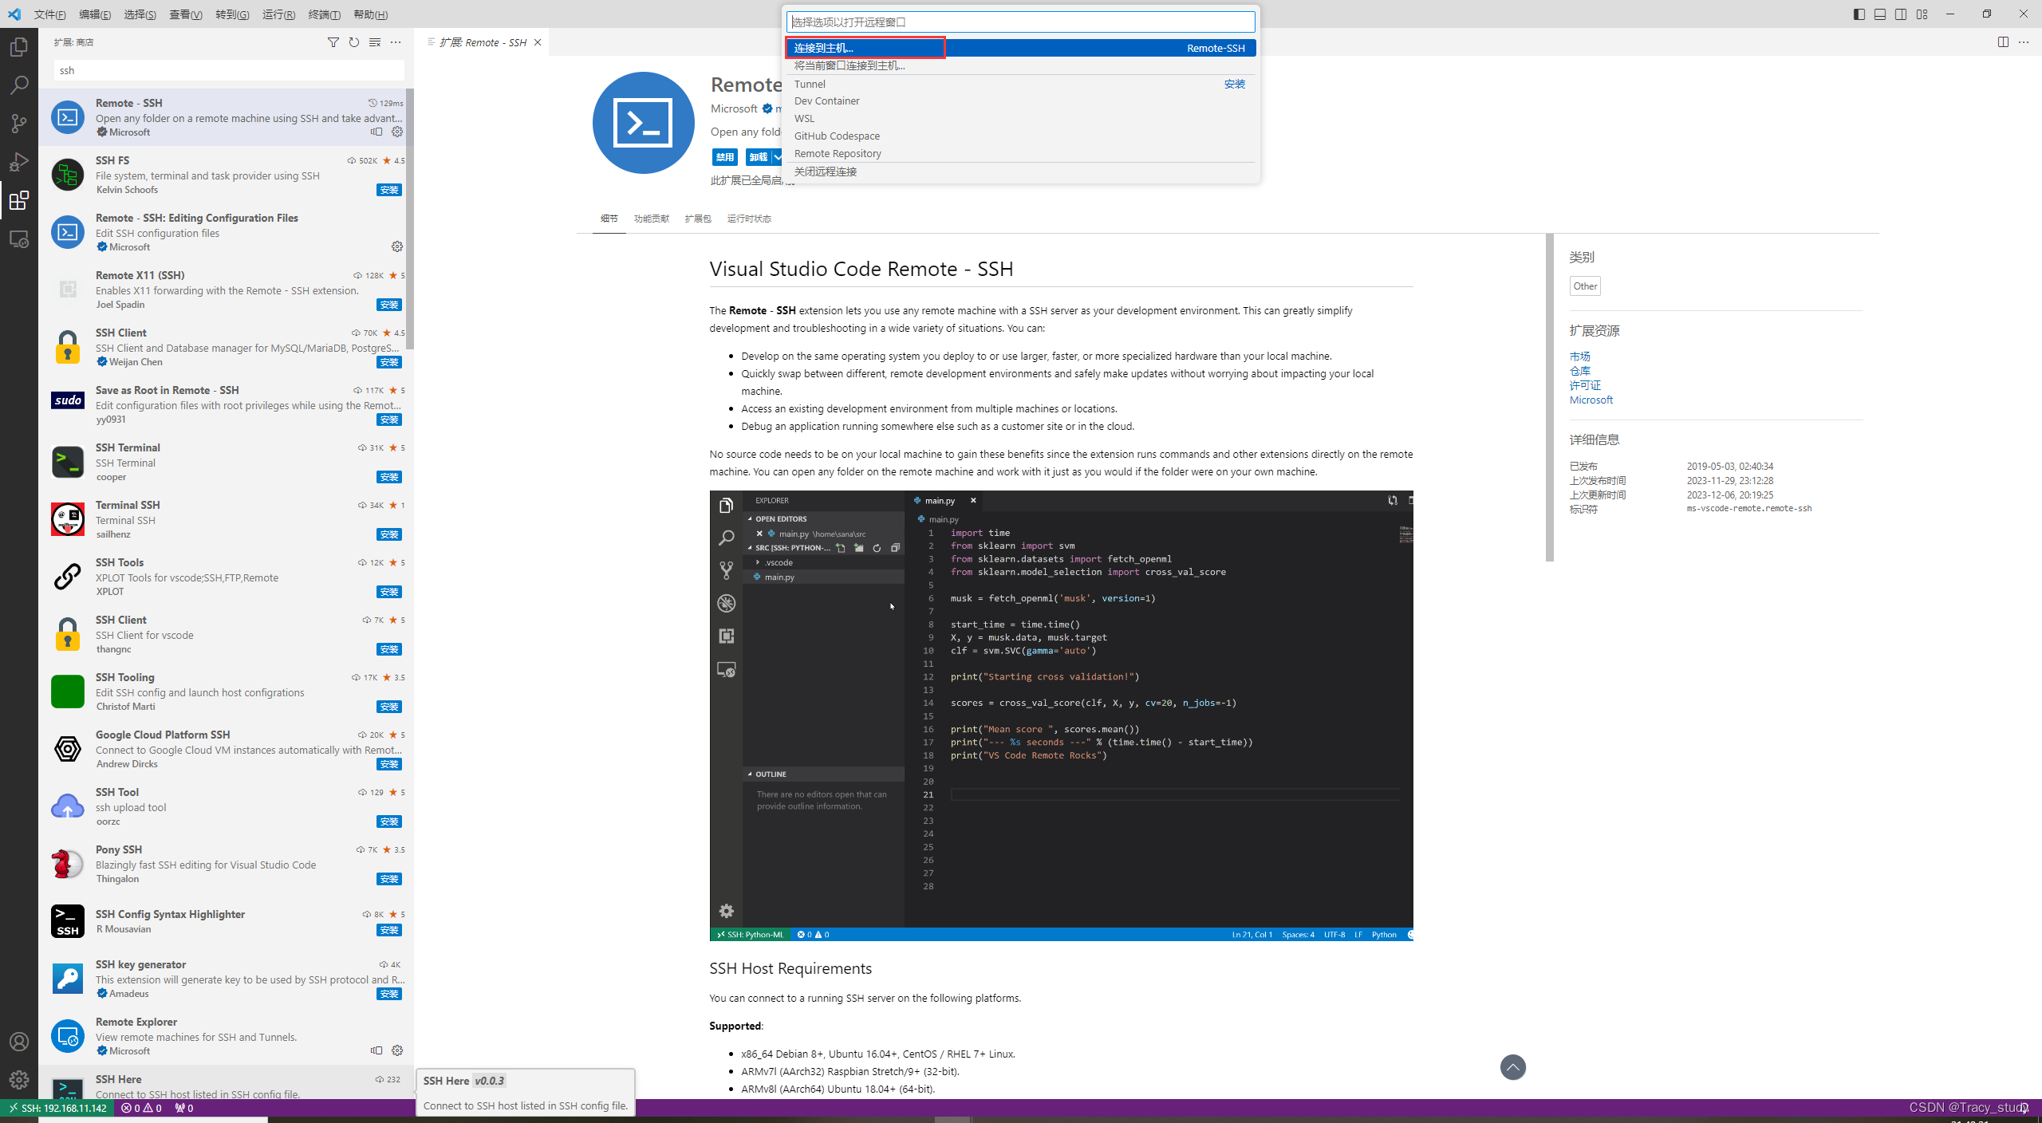Choose 关闭远程连接 in remote picker
This screenshot has width=2042, height=1123.
[1021, 171]
